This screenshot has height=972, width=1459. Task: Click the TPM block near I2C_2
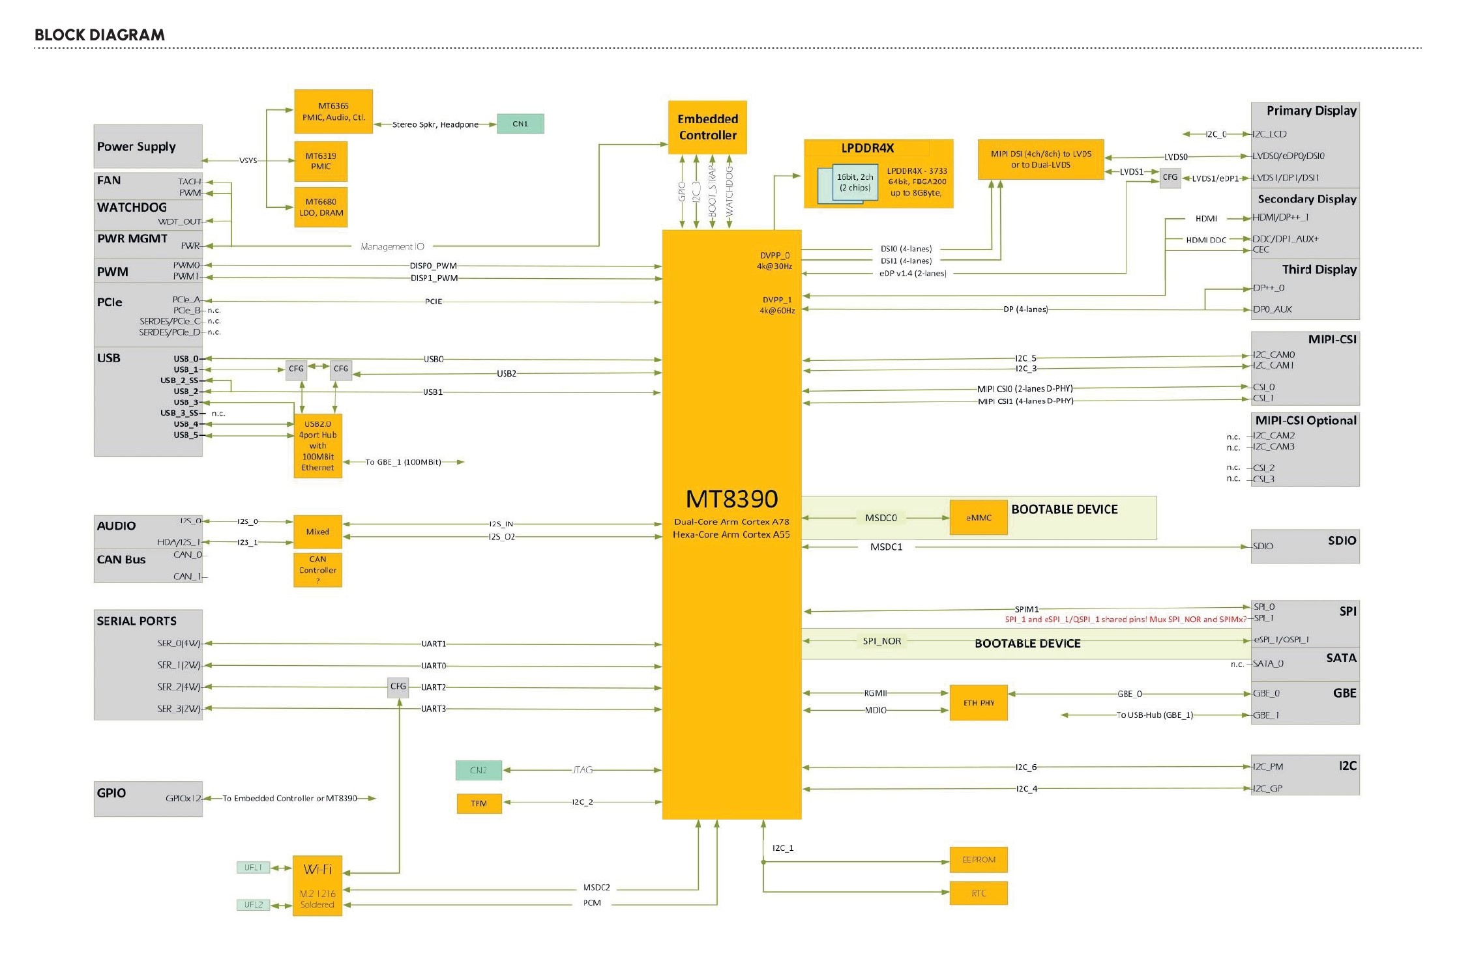479,804
